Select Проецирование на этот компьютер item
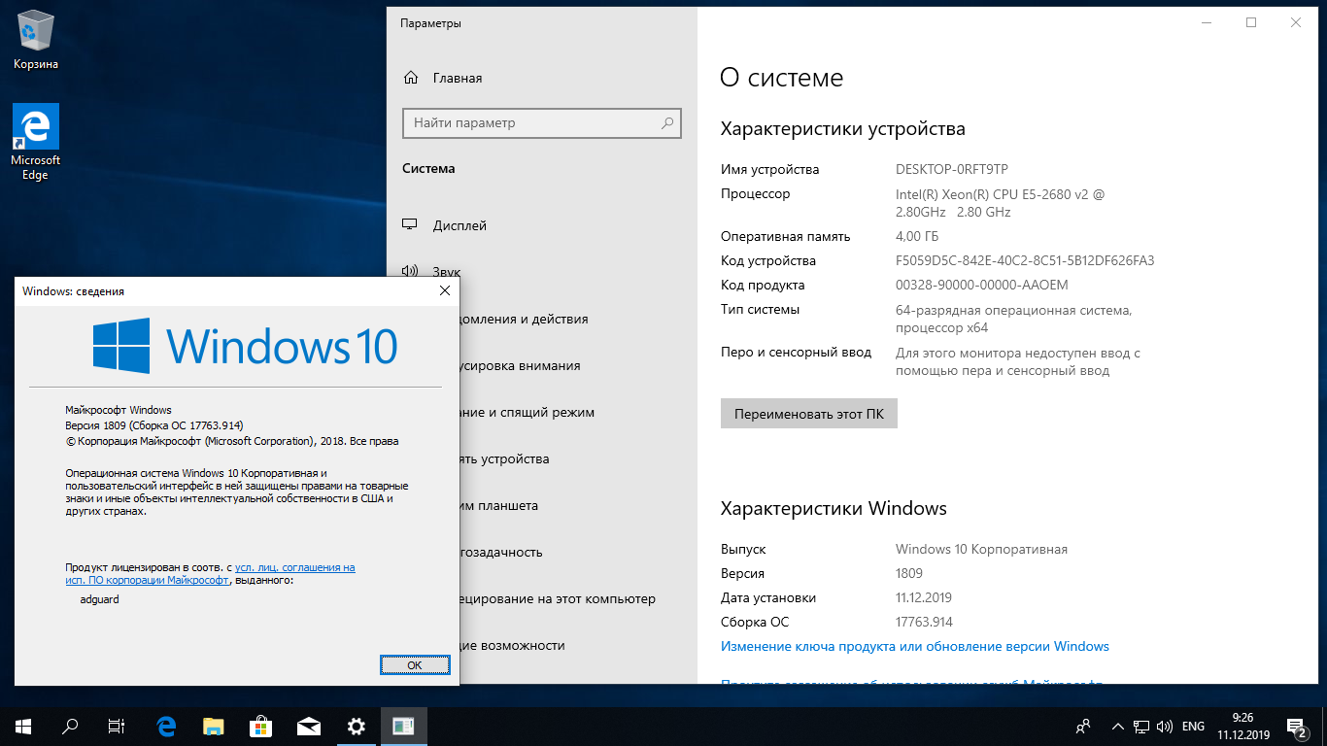This screenshot has height=746, width=1327. 578,598
